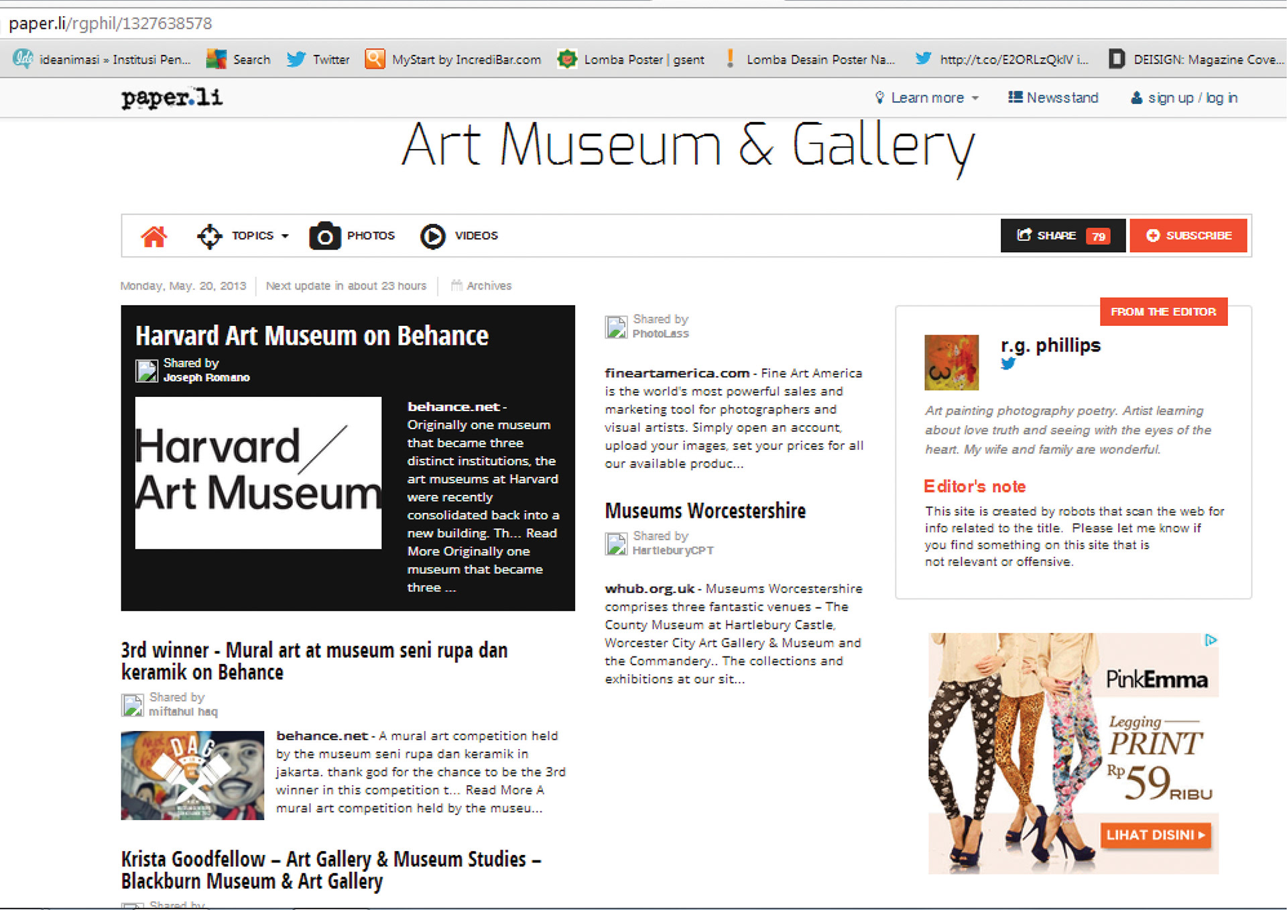This screenshot has width=1287, height=910.
Task: Click the behance.net link in mural article
Action: [322, 736]
